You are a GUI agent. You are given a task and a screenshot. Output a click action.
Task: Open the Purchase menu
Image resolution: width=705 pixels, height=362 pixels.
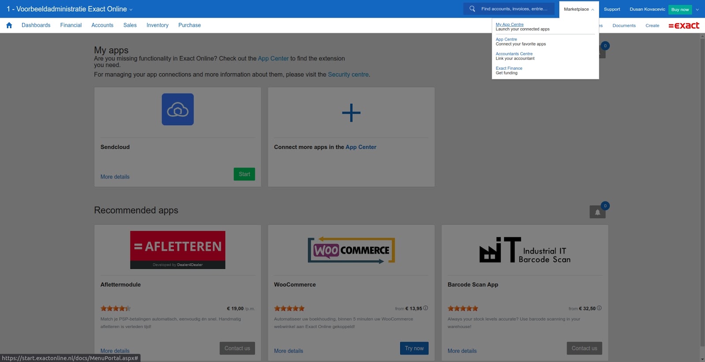click(x=189, y=25)
